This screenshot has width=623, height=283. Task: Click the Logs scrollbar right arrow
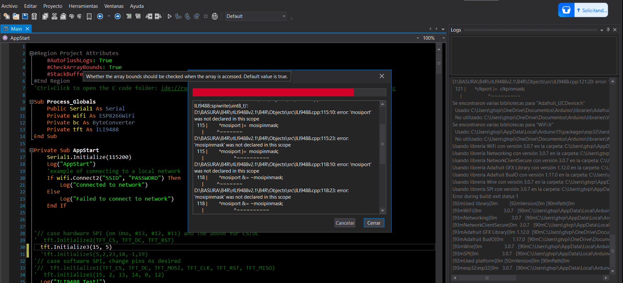point(606,278)
